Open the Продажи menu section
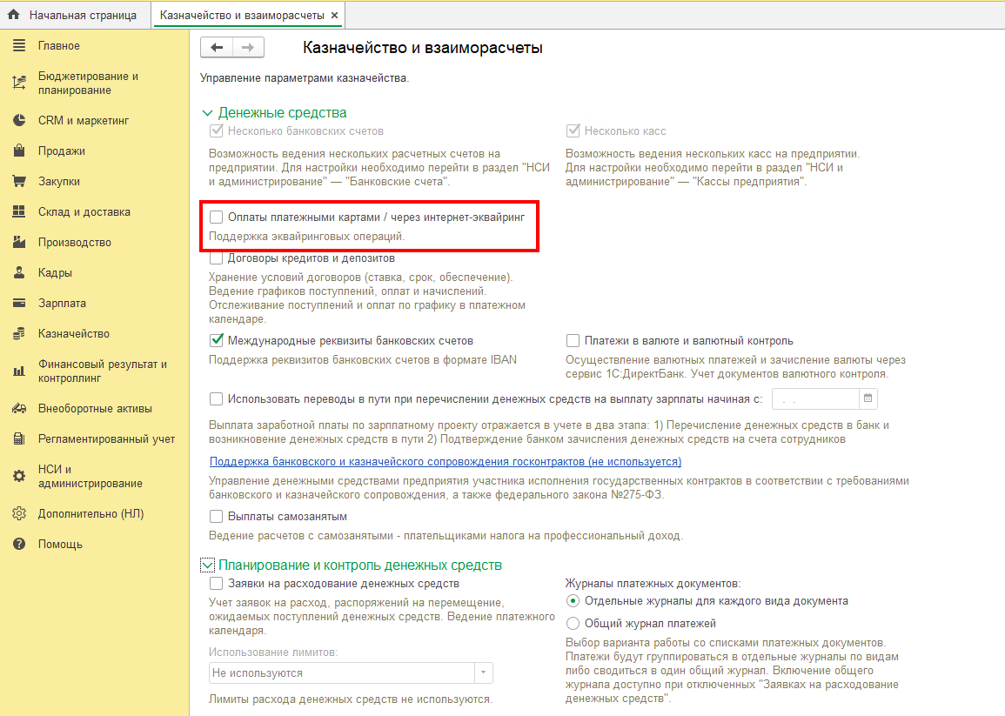 pos(62,151)
